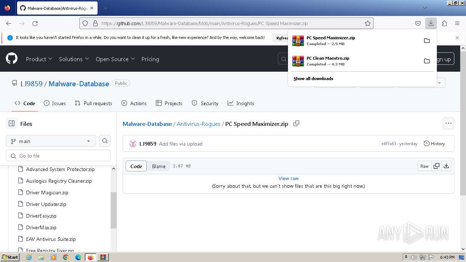This screenshot has width=466, height=262.
Task: Click the site shield tracking protection icon
Action: point(85,23)
